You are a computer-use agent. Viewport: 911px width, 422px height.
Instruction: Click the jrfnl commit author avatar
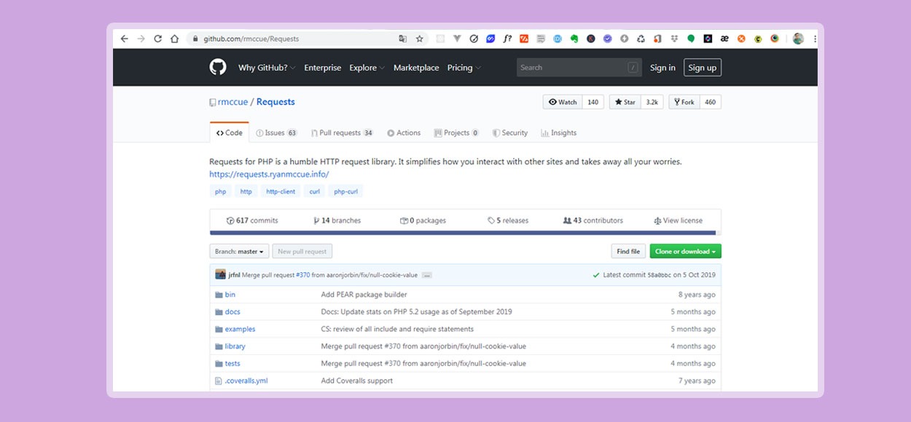point(220,274)
